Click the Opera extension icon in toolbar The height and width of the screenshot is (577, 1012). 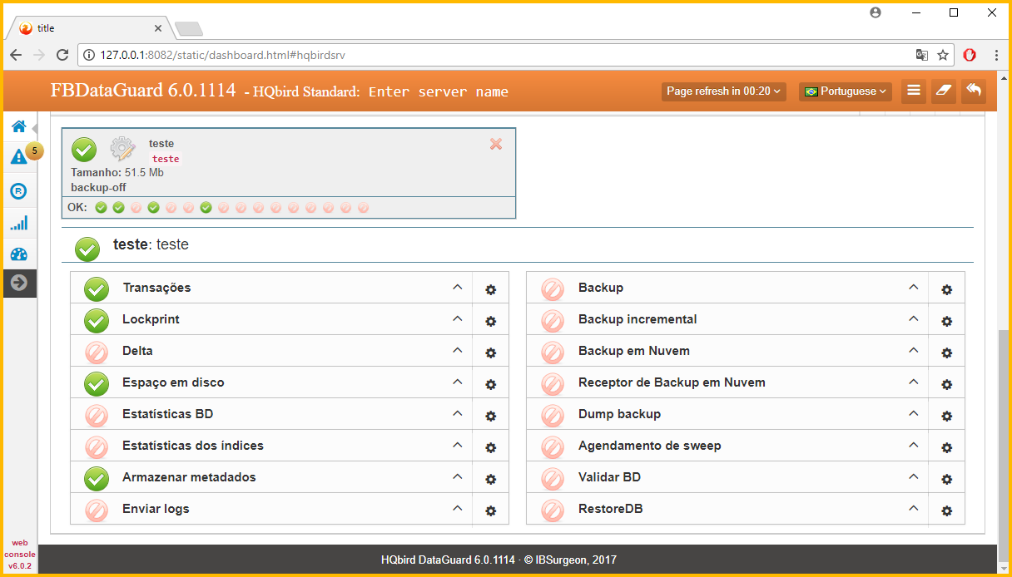pos(970,55)
